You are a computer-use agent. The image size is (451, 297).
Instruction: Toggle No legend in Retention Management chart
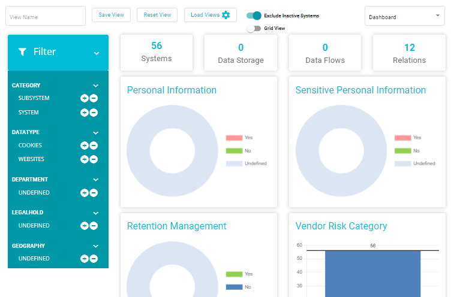239,287
